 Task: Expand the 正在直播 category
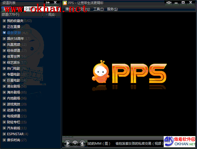(4, 27)
